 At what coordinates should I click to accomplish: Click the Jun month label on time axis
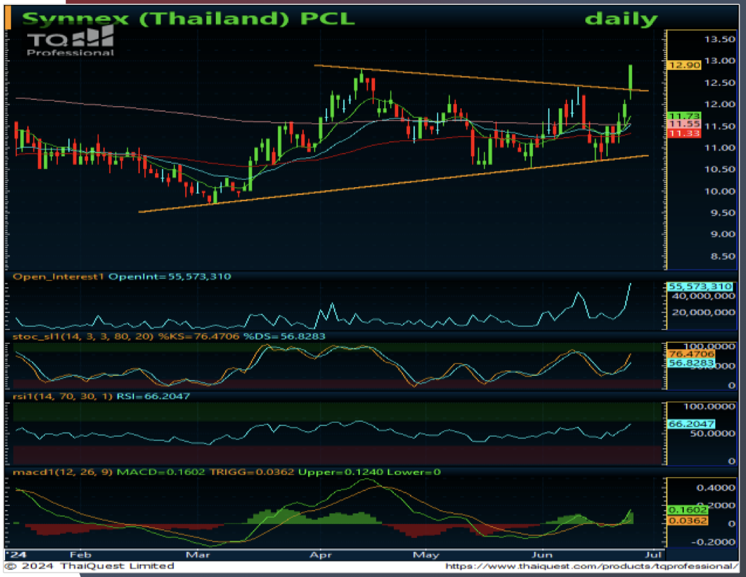tap(541, 555)
